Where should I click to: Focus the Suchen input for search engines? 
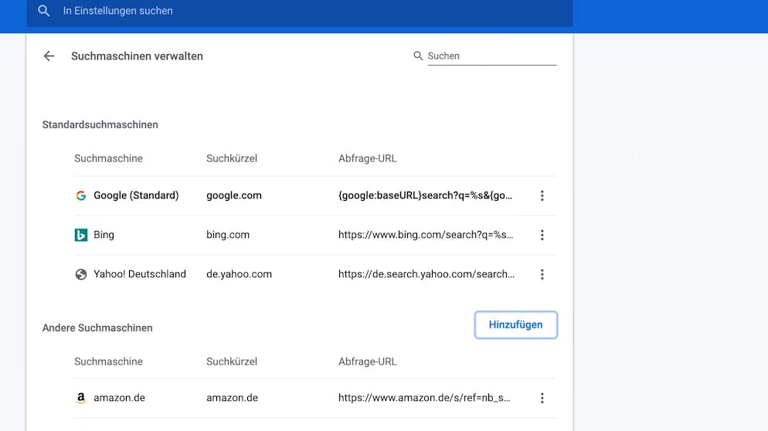pyautogui.click(x=491, y=56)
